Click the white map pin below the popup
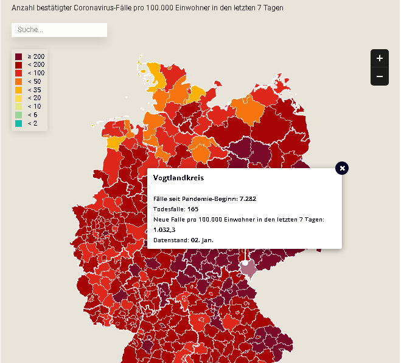 245,262
